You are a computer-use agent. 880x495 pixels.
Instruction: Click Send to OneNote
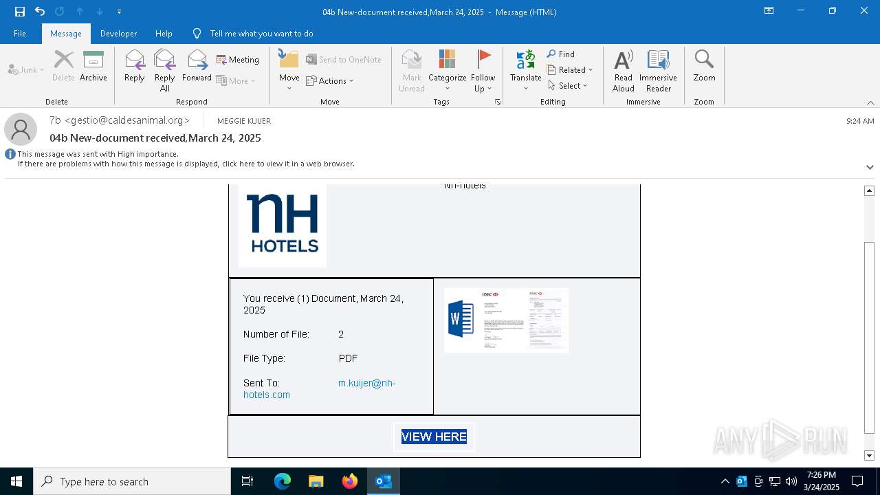click(344, 60)
